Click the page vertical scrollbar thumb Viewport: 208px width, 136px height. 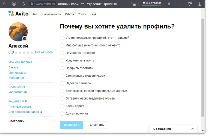point(203,68)
